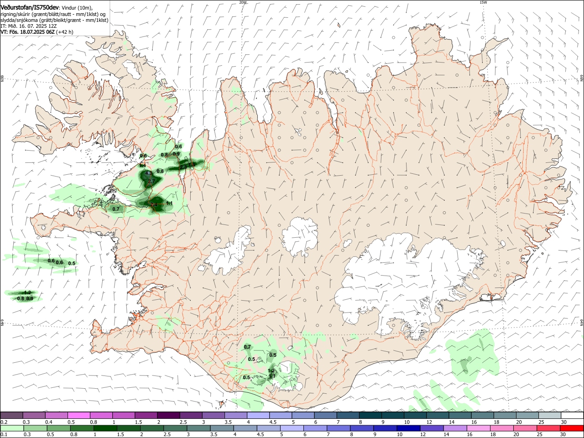The image size is (584, 438).
Task: Click the round white Hofsjökull glacier in central Iceland
Action: click(x=300, y=236)
